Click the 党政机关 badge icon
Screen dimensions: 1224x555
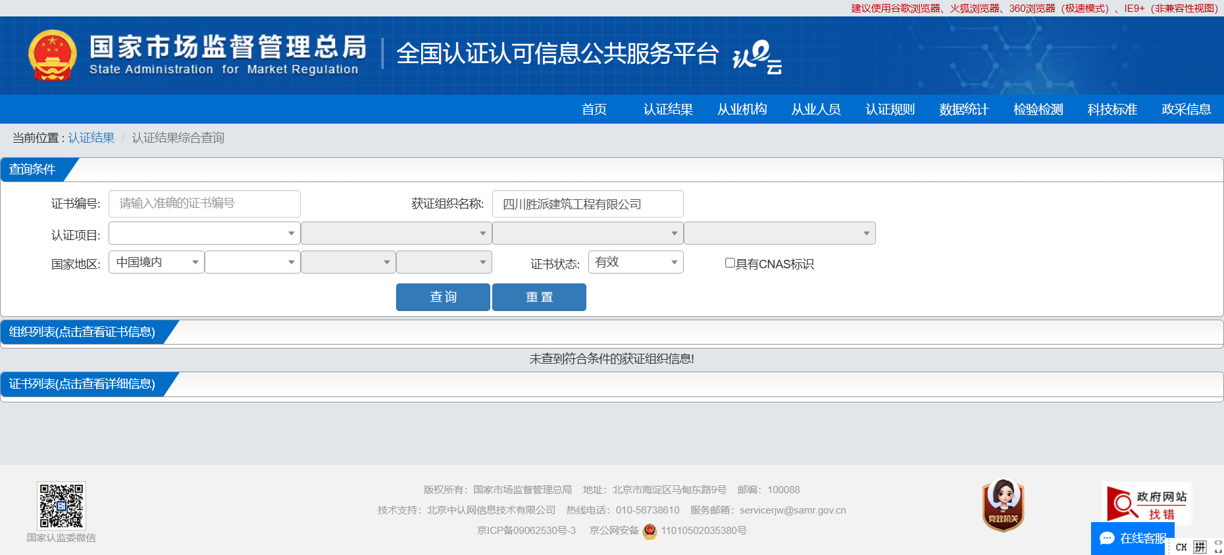[1003, 505]
